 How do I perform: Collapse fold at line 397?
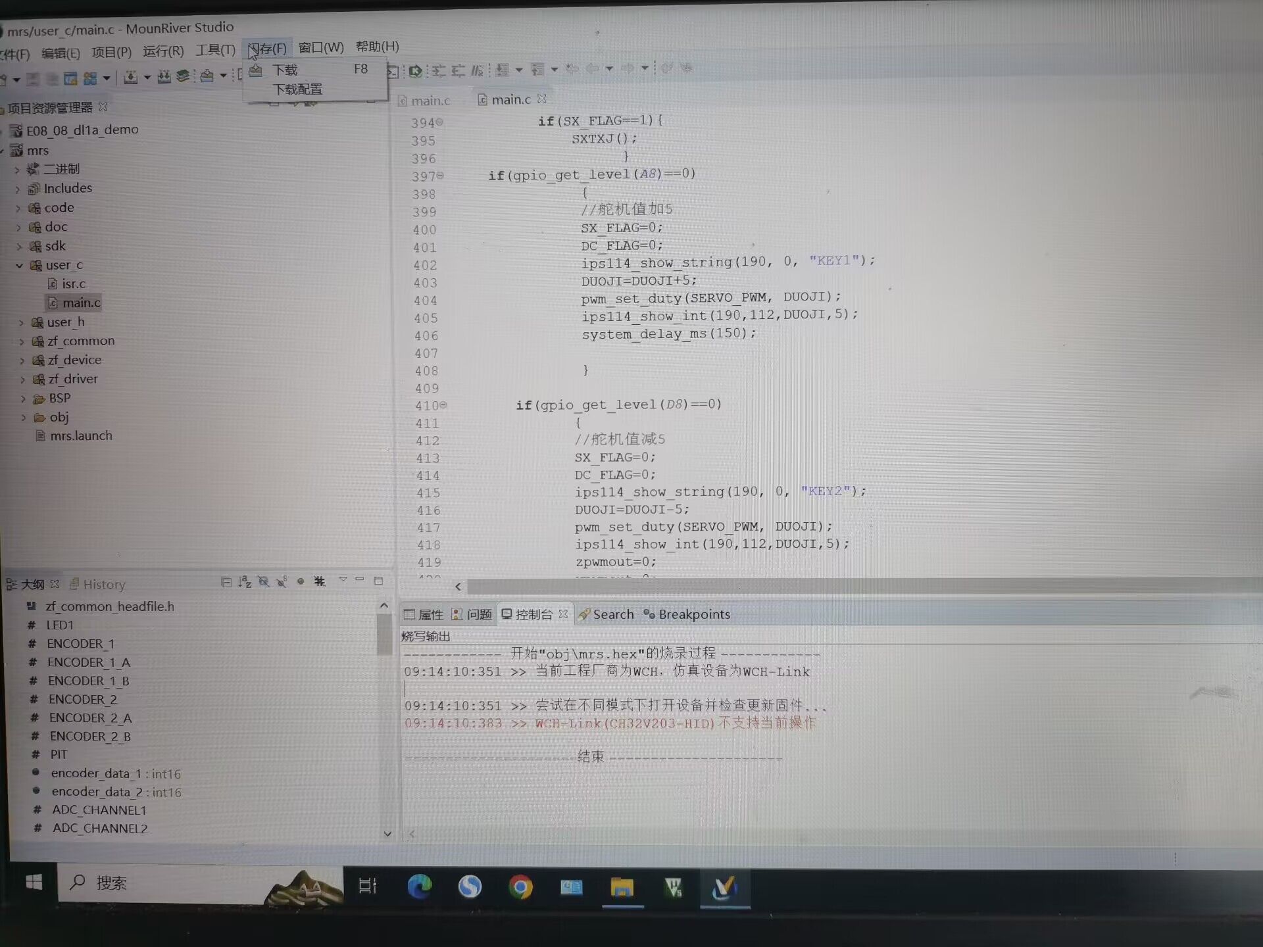[x=440, y=176]
